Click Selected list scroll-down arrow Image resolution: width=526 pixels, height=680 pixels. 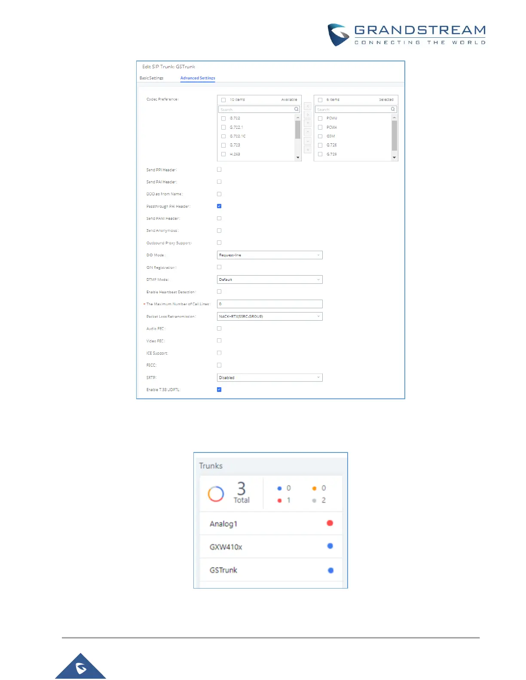click(394, 158)
